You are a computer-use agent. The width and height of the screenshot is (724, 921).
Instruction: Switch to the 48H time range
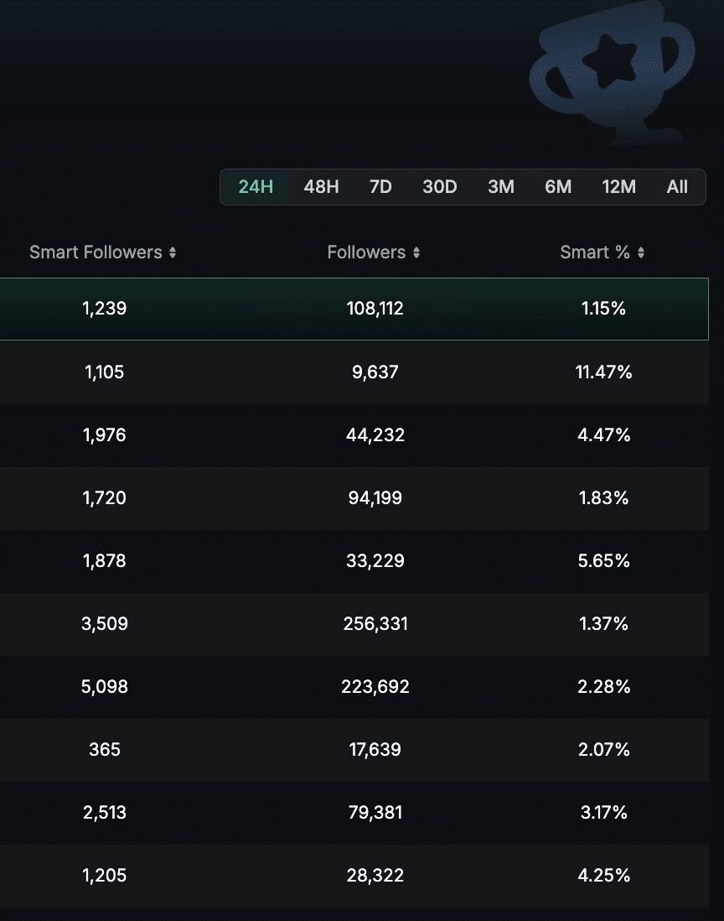point(321,187)
